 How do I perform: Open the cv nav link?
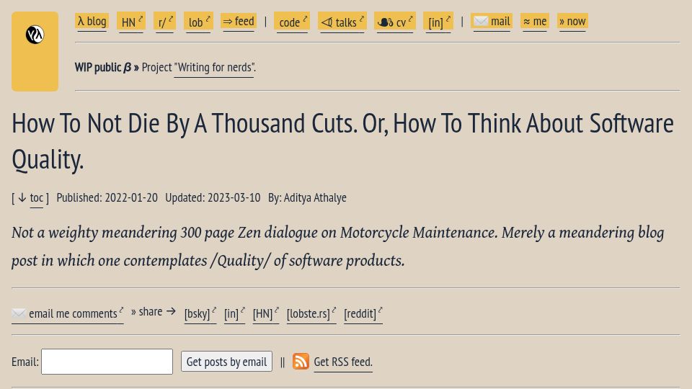point(394,22)
